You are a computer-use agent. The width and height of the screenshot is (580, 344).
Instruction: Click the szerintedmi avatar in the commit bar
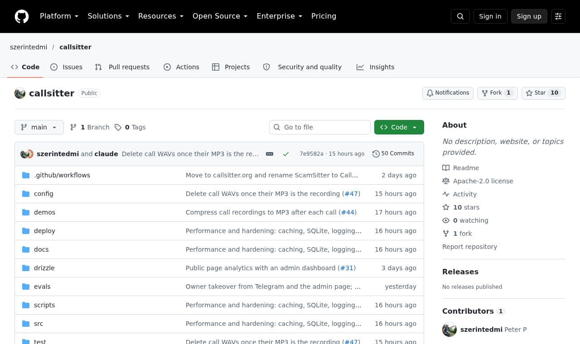(x=24, y=154)
